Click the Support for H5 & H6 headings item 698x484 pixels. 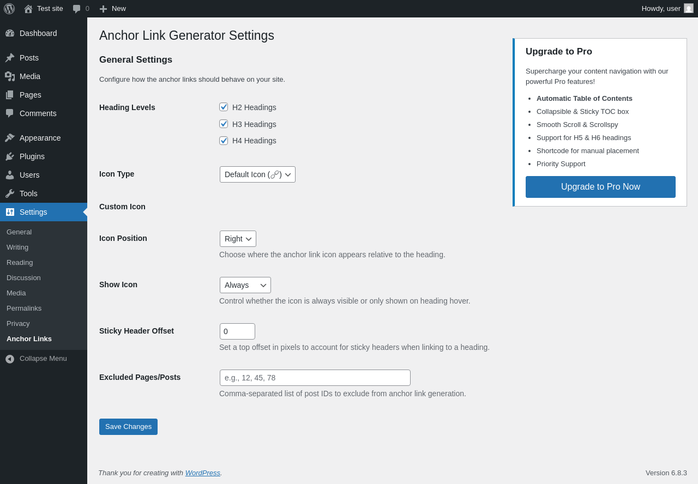tap(583, 138)
